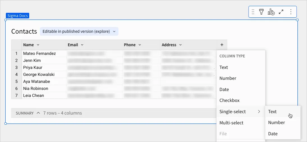The width and height of the screenshot is (307, 142).
Task: Select Number in the Single-select submenu
Action: (283, 122)
